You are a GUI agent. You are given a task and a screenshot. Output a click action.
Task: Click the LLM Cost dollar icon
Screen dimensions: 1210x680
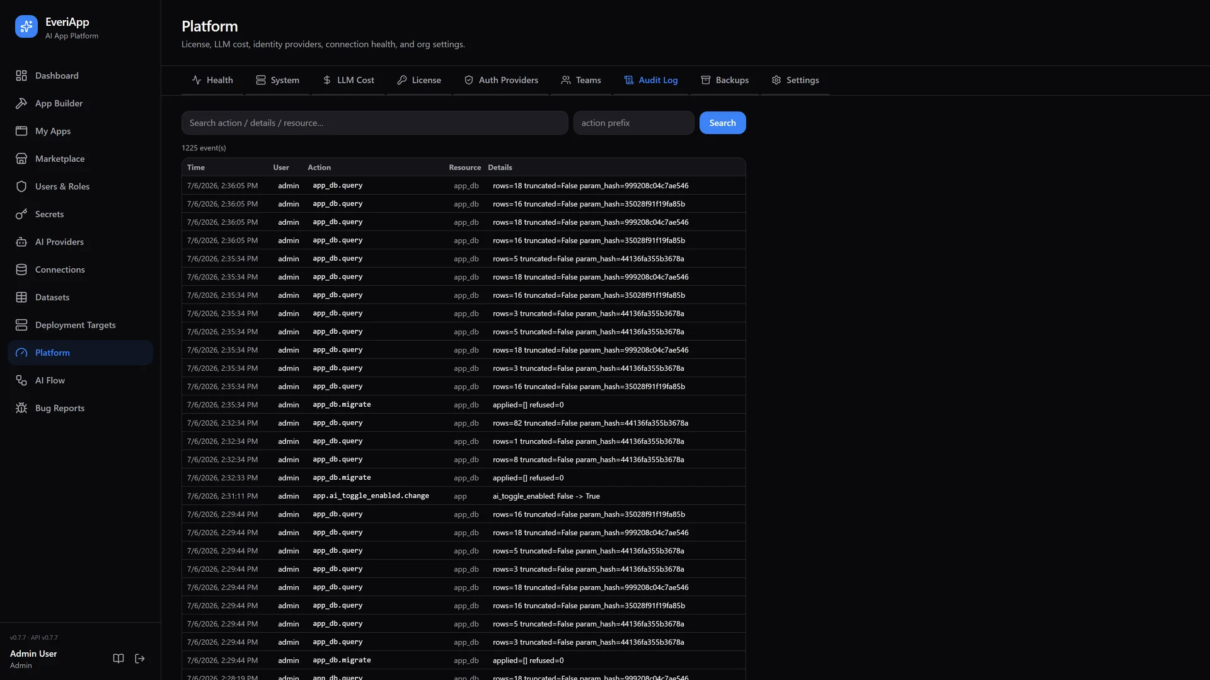327,80
